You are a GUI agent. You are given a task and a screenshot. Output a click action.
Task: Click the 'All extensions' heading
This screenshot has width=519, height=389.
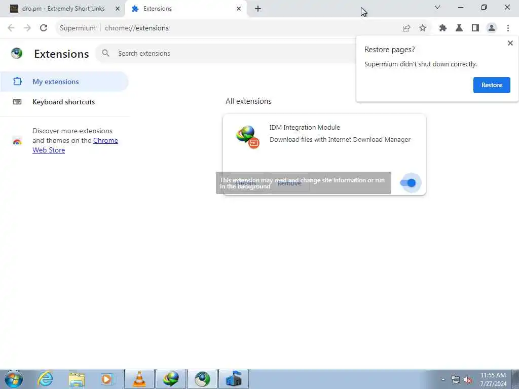248,101
